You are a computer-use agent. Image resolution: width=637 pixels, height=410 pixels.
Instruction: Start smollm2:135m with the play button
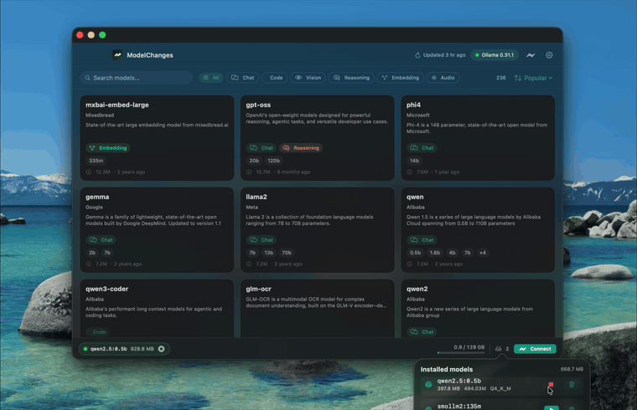click(x=552, y=407)
